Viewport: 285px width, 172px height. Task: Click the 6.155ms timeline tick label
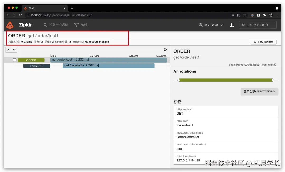[x=134, y=56]
